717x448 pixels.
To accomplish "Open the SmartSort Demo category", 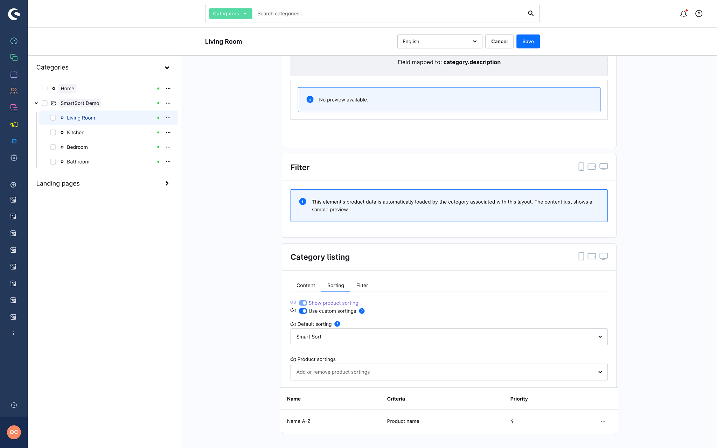I will [x=80, y=103].
